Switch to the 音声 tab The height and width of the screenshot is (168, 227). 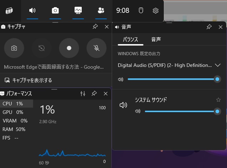coord(156,40)
